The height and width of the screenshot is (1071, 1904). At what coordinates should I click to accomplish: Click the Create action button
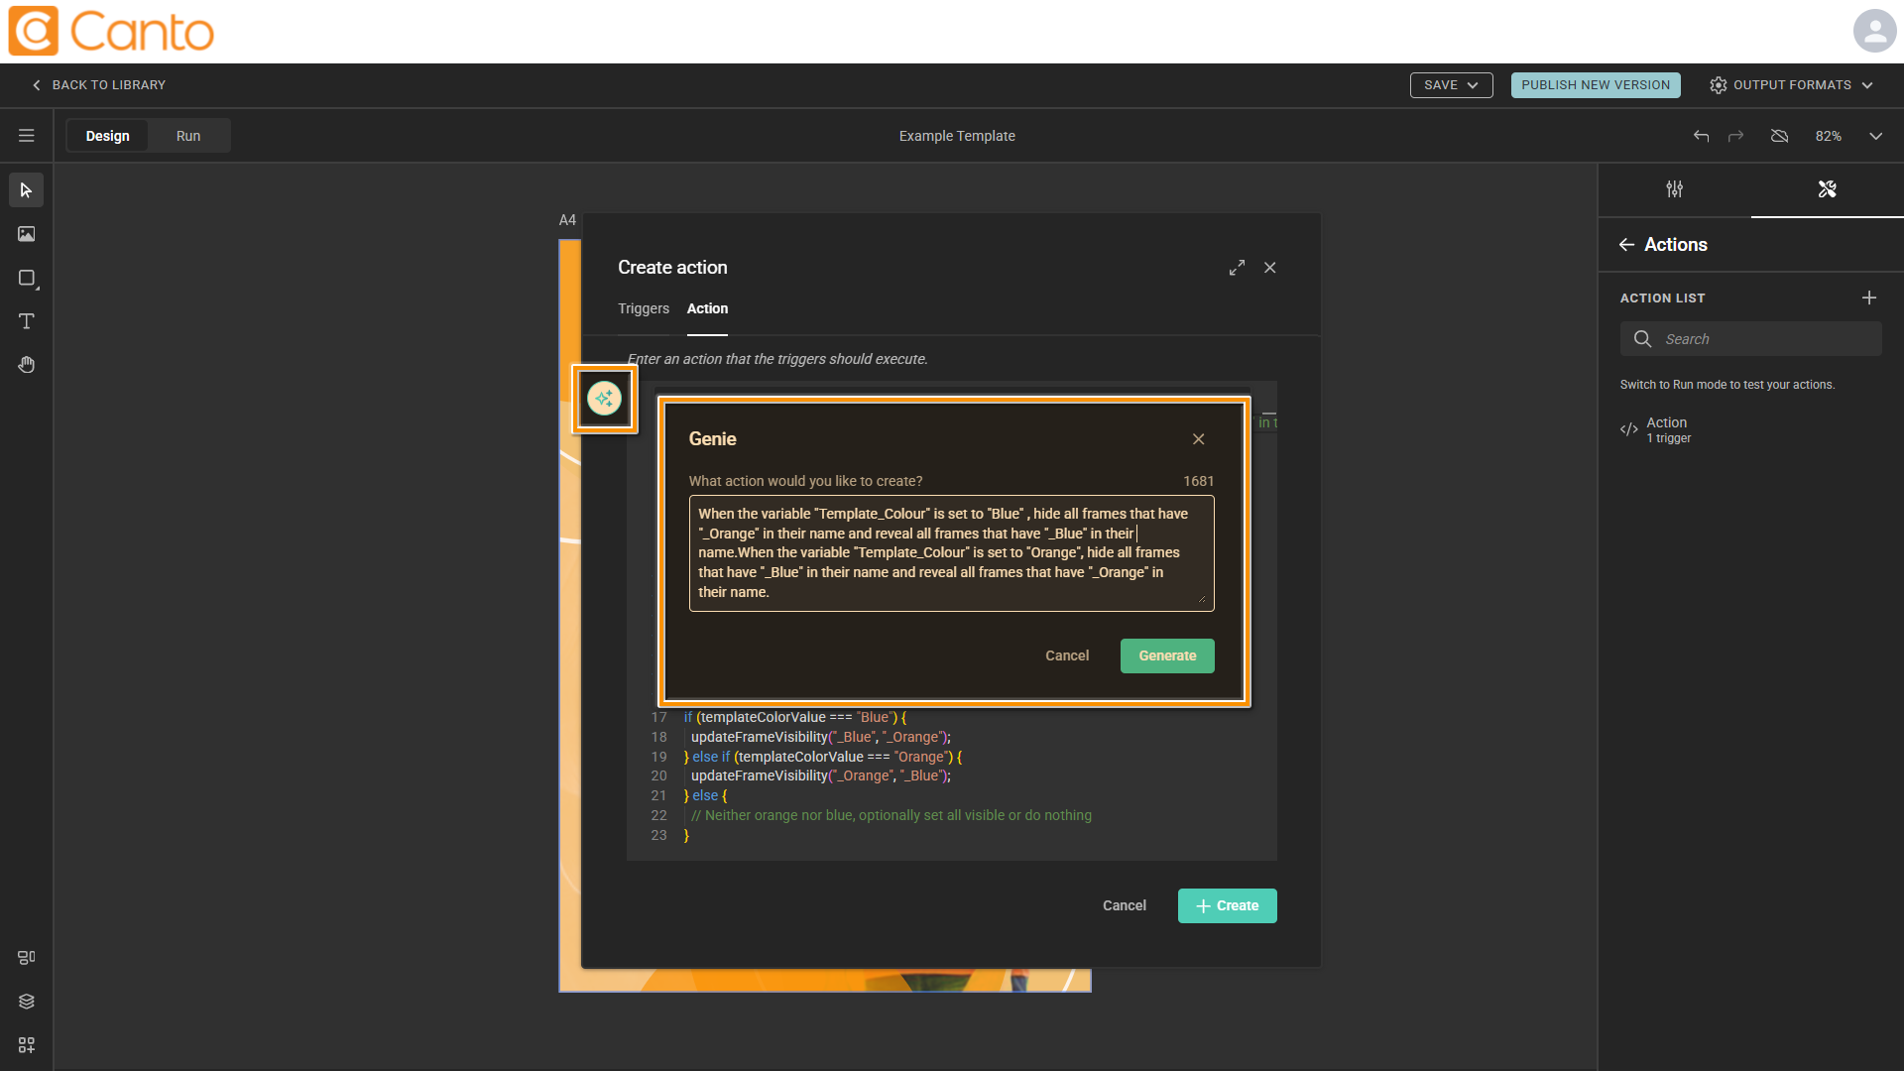click(1228, 905)
